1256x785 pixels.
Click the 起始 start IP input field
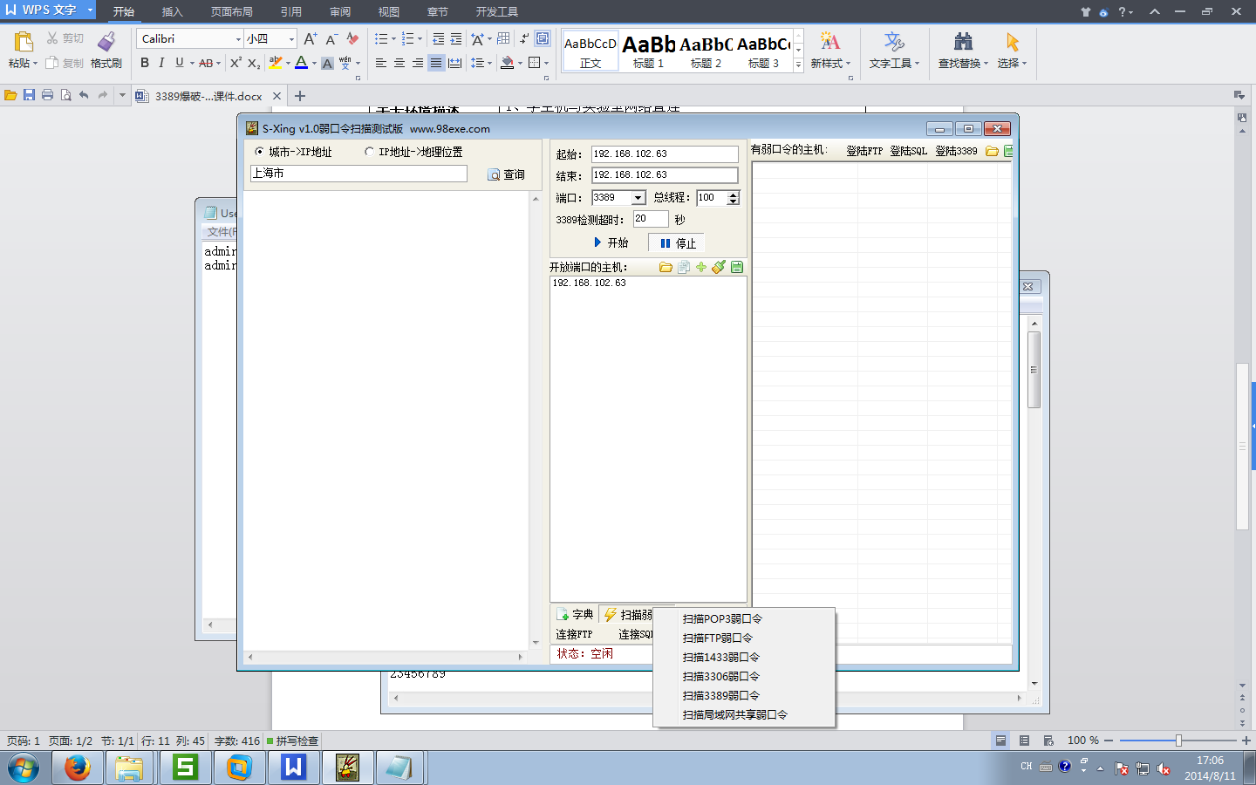tap(665, 154)
